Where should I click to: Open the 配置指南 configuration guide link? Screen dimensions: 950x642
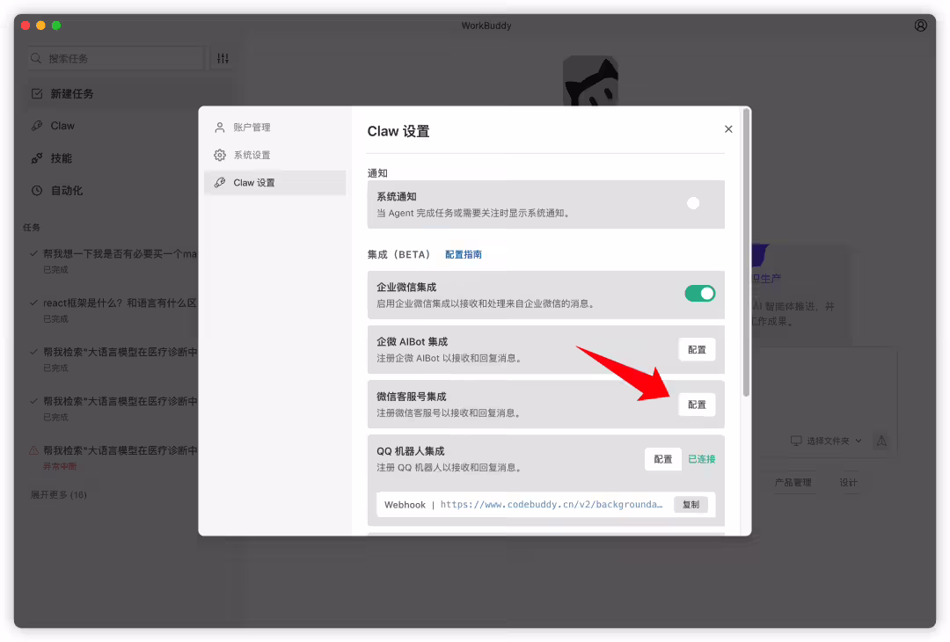click(x=463, y=254)
